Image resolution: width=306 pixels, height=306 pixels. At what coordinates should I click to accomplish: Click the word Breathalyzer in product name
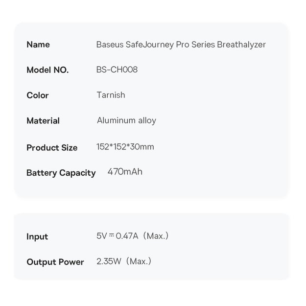point(240,45)
